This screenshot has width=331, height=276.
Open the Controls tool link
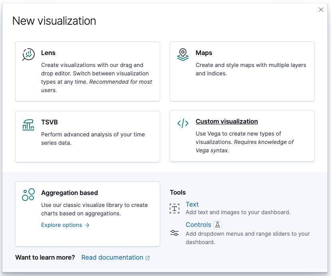(x=198, y=225)
